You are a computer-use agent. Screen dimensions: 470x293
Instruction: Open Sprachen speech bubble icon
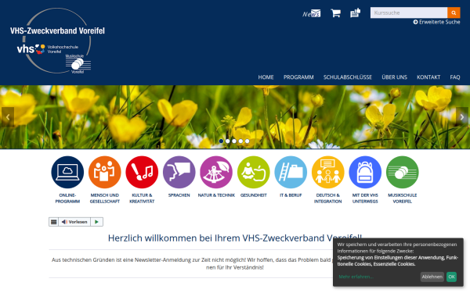(x=179, y=172)
